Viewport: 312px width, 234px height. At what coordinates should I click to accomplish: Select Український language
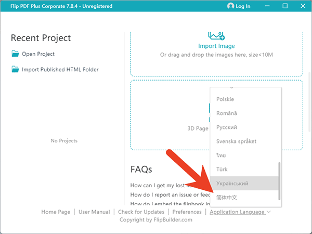[244, 183]
